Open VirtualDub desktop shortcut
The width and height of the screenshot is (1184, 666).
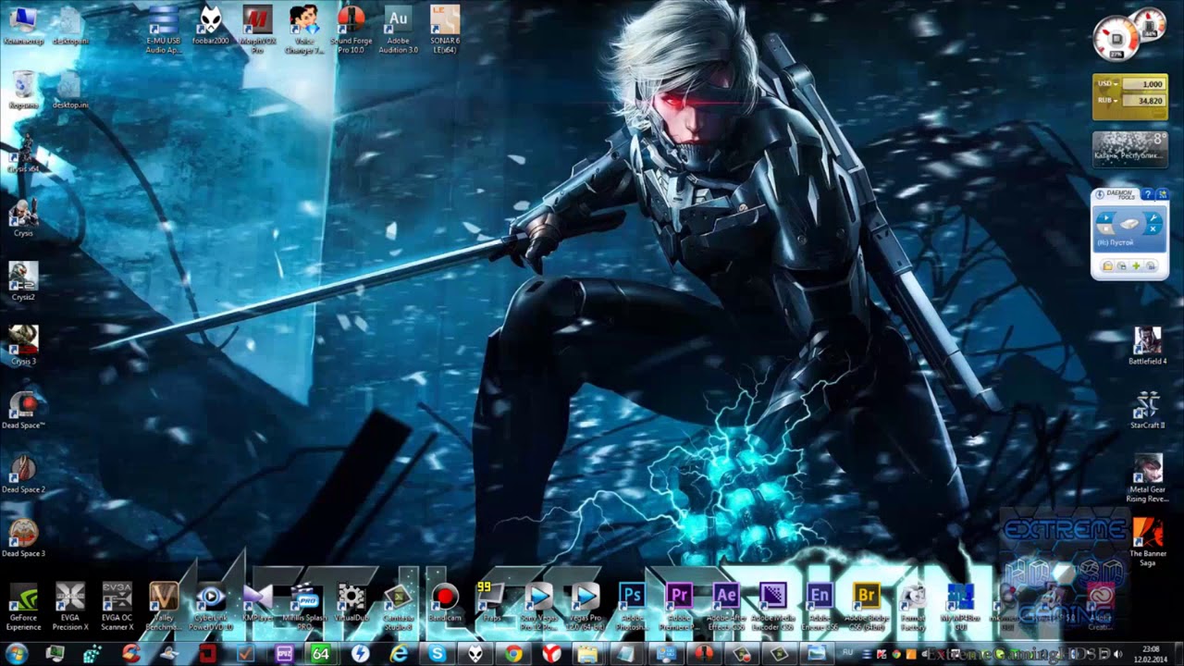[351, 602]
